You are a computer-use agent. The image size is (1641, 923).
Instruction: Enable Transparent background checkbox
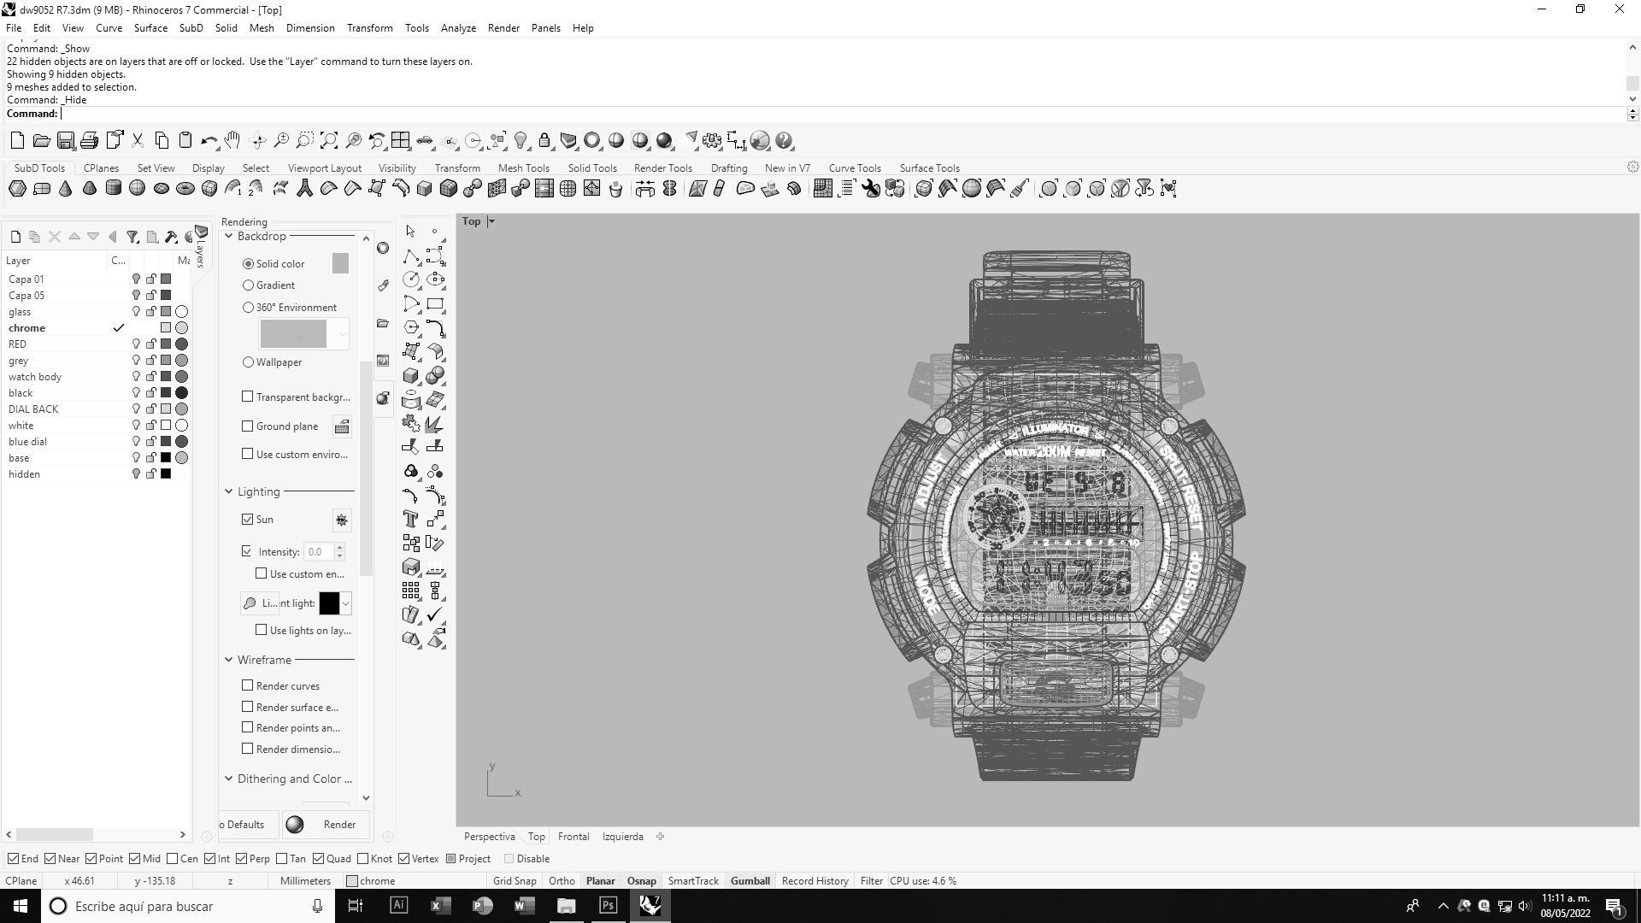coord(248,397)
